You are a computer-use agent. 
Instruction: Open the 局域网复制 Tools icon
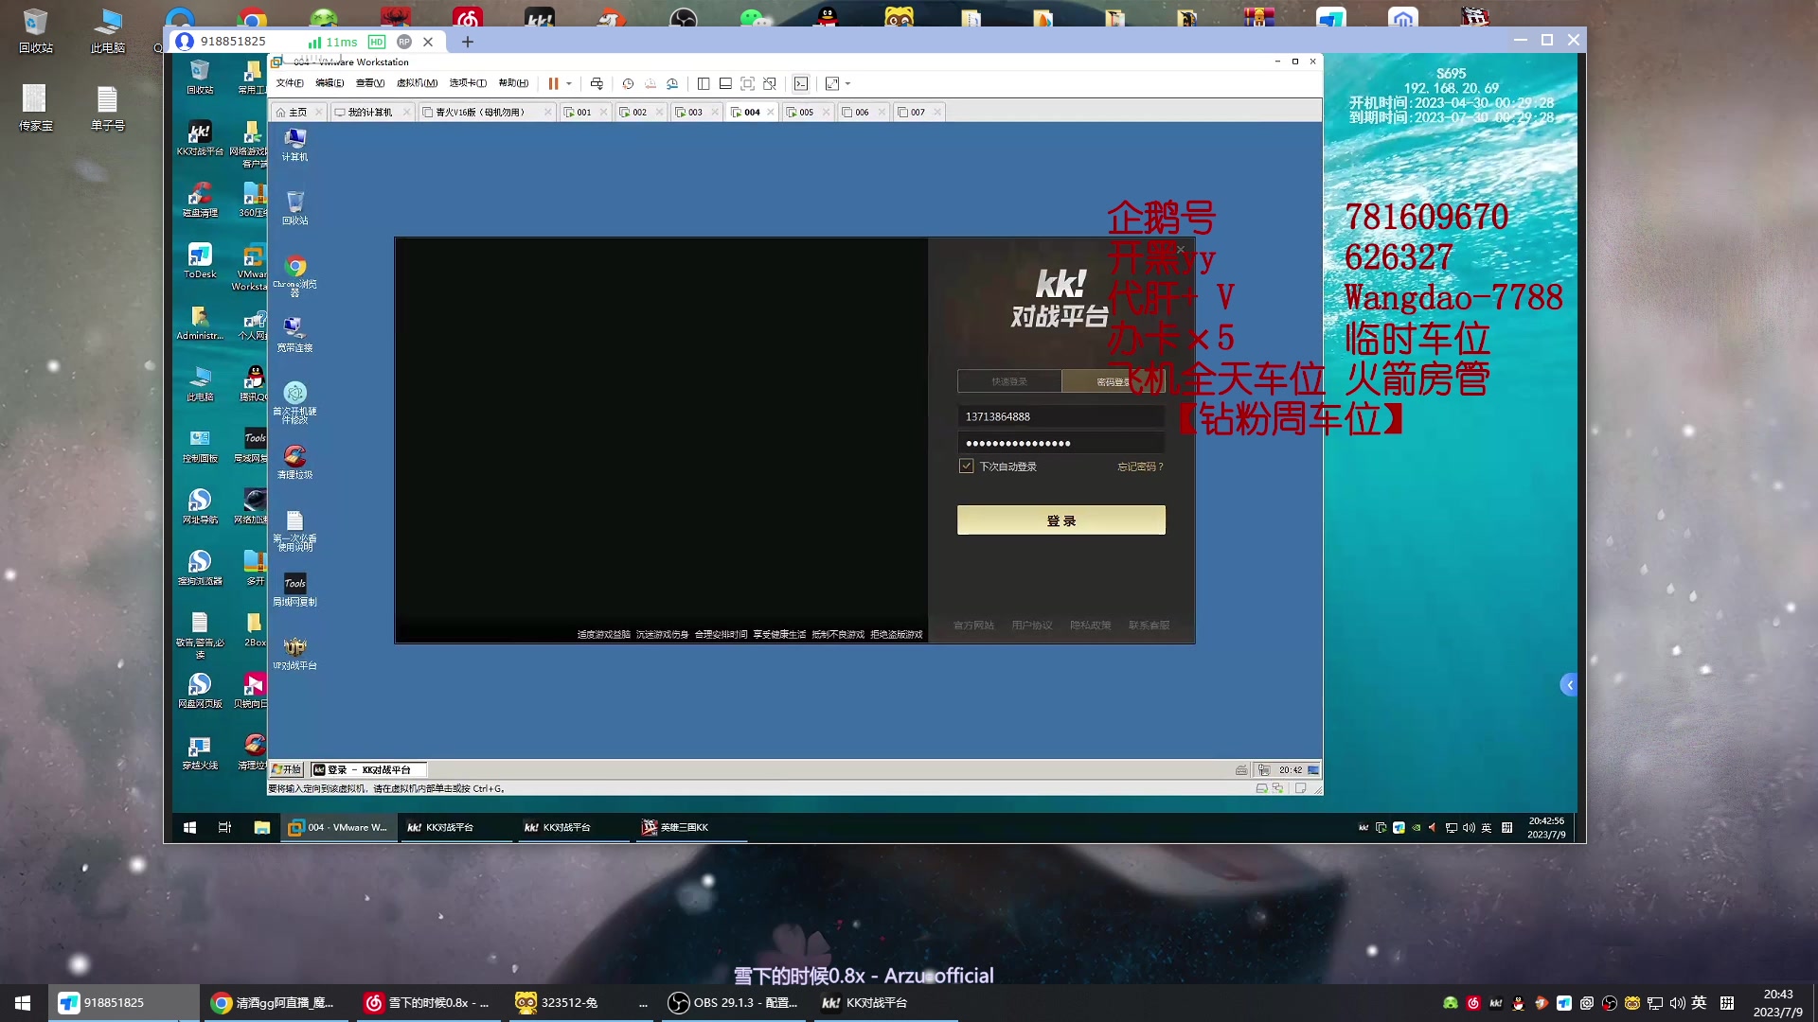[x=294, y=590]
